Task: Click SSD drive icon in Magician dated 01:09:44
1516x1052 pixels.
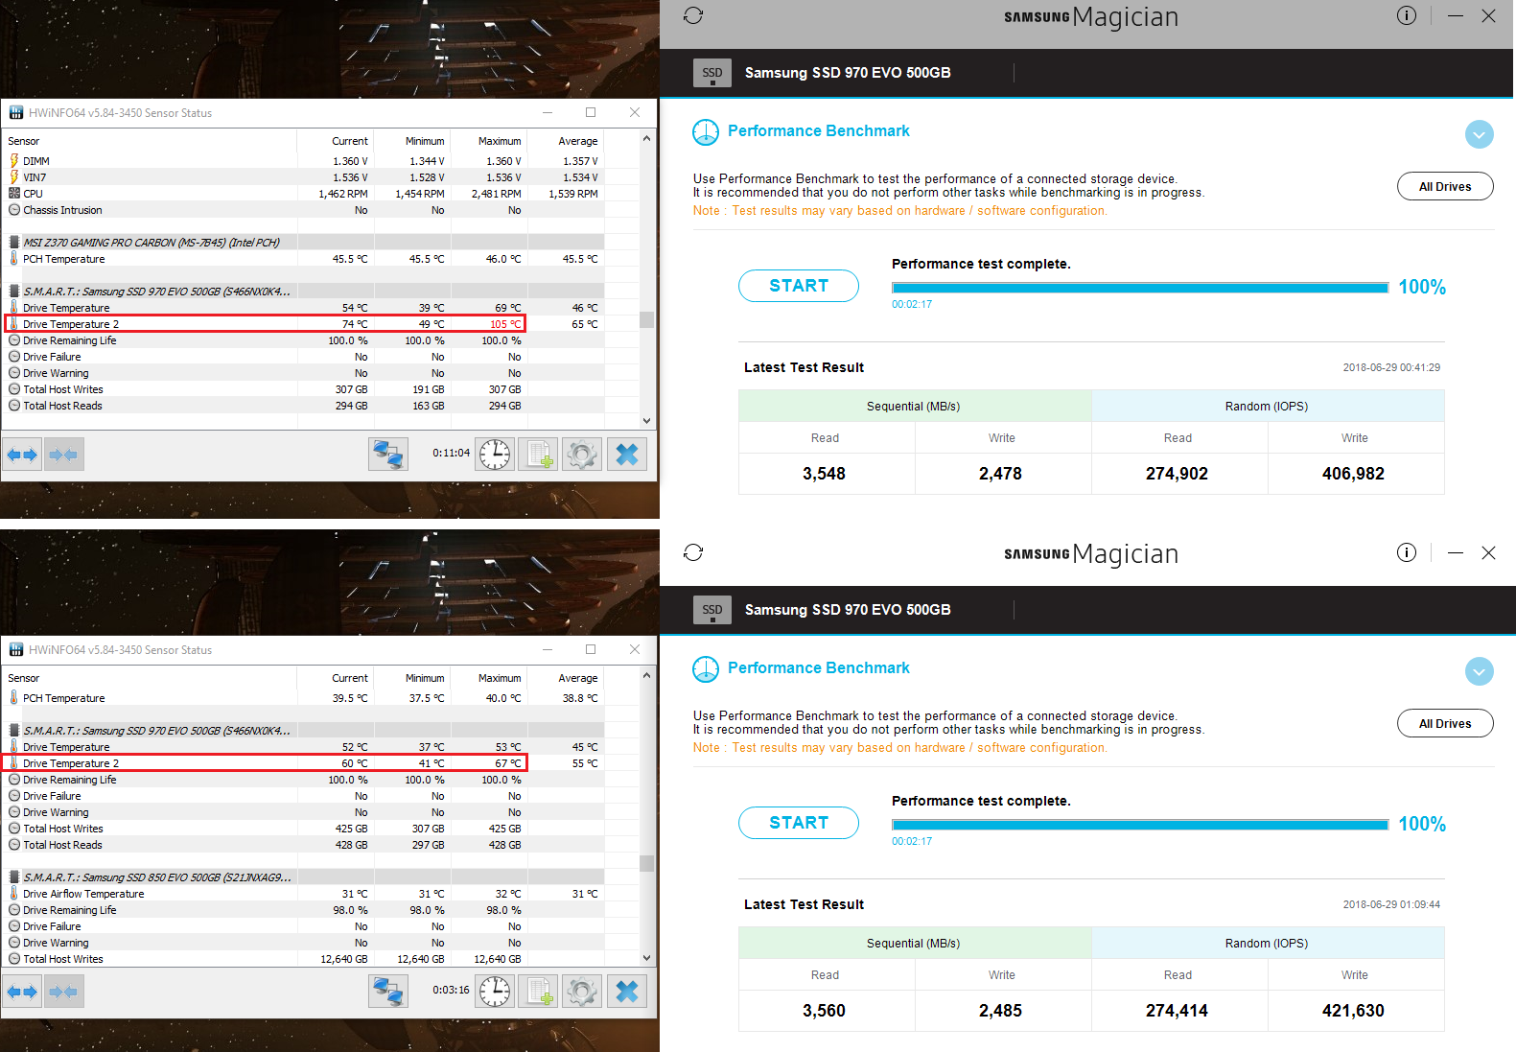Action: point(712,610)
